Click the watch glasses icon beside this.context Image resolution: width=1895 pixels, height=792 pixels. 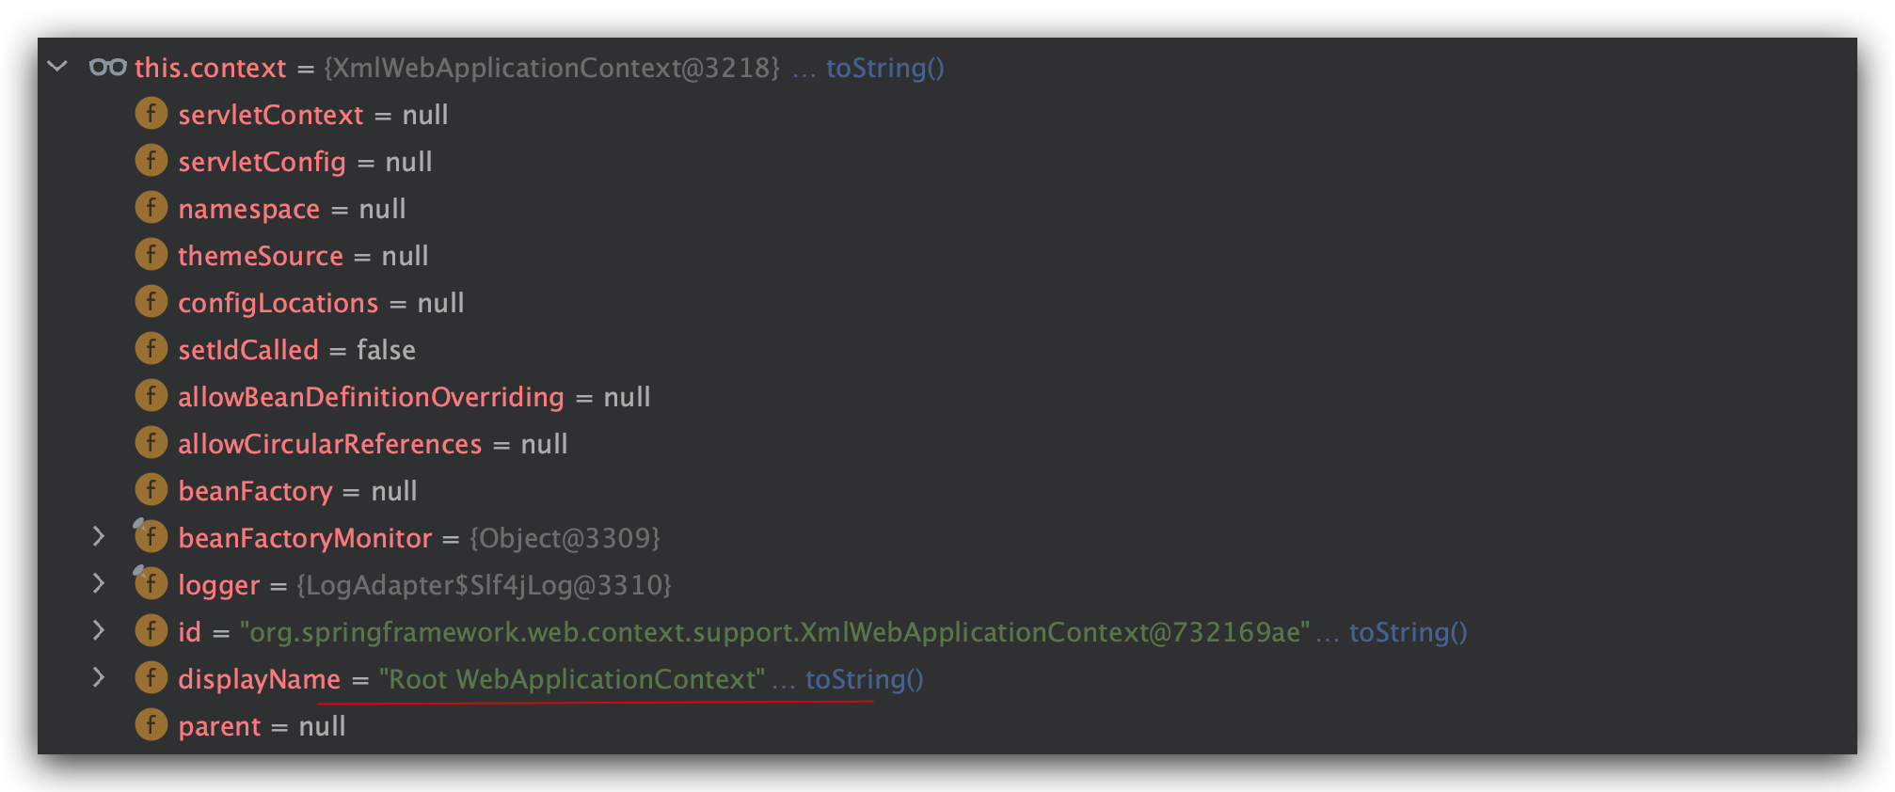coord(108,67)
